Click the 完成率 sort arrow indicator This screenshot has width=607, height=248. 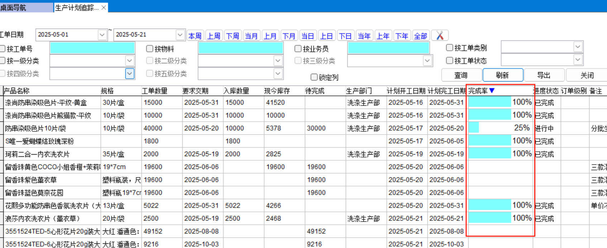(492, 91)
